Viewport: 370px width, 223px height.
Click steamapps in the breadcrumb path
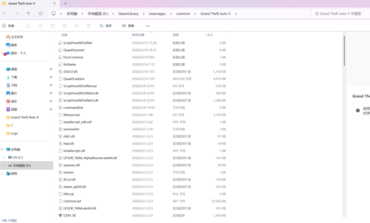tap(157, 14)
